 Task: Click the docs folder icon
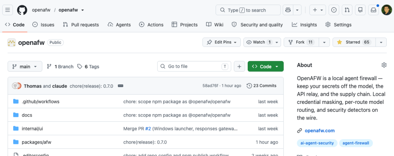(16, 115)
